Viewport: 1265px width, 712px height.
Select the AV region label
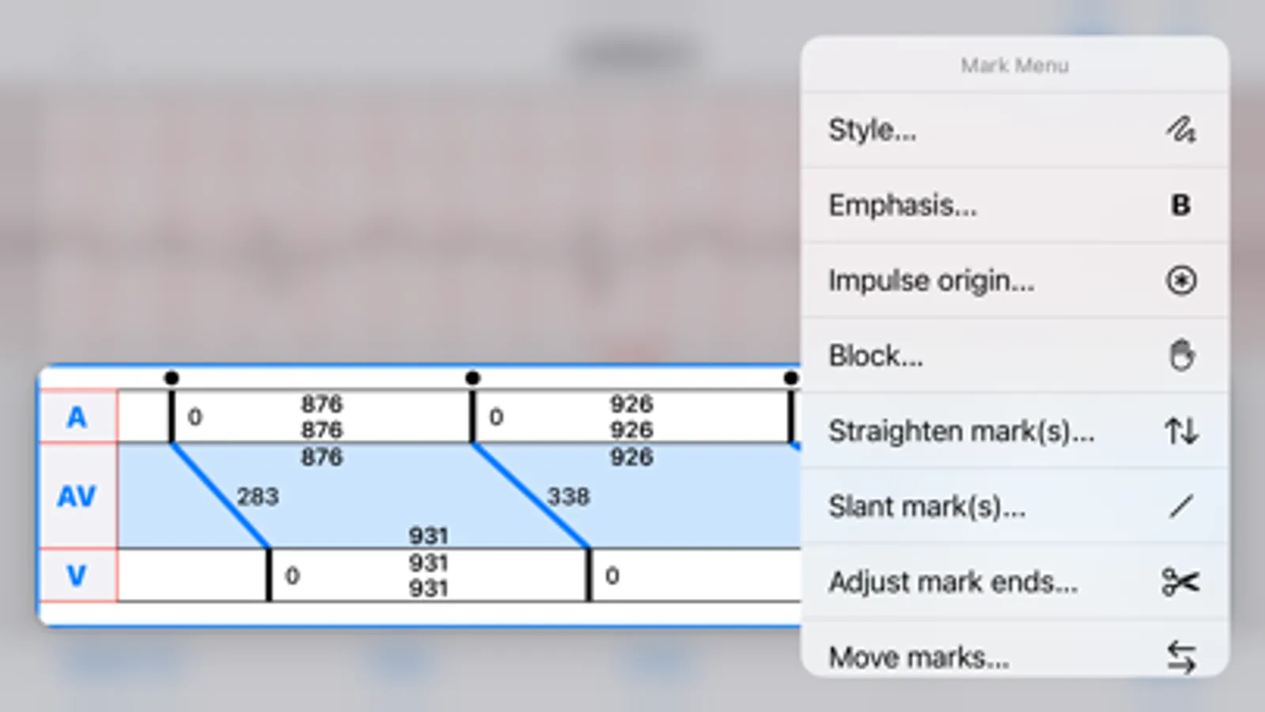pos(77,496)
